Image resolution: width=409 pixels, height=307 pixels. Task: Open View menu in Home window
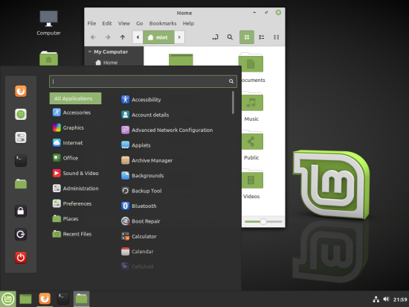124,24
